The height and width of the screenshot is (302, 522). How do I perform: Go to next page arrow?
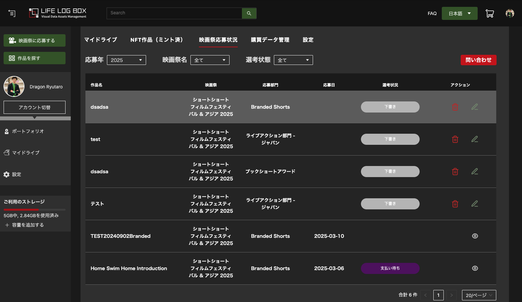click(452, 295)
